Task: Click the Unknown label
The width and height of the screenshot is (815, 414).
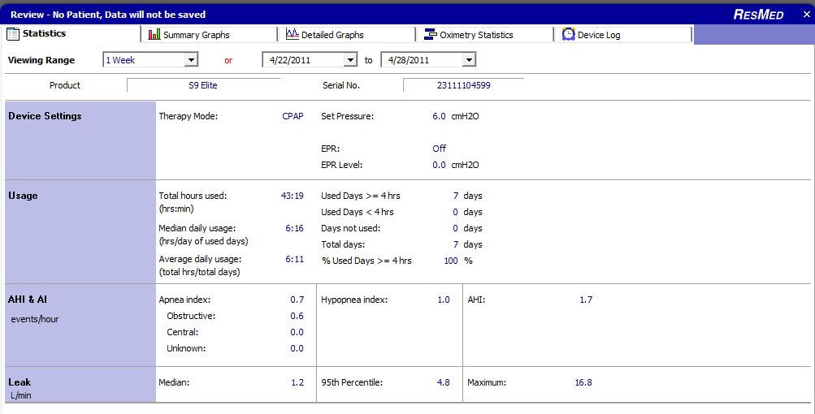Action: (x=186, y=348)
